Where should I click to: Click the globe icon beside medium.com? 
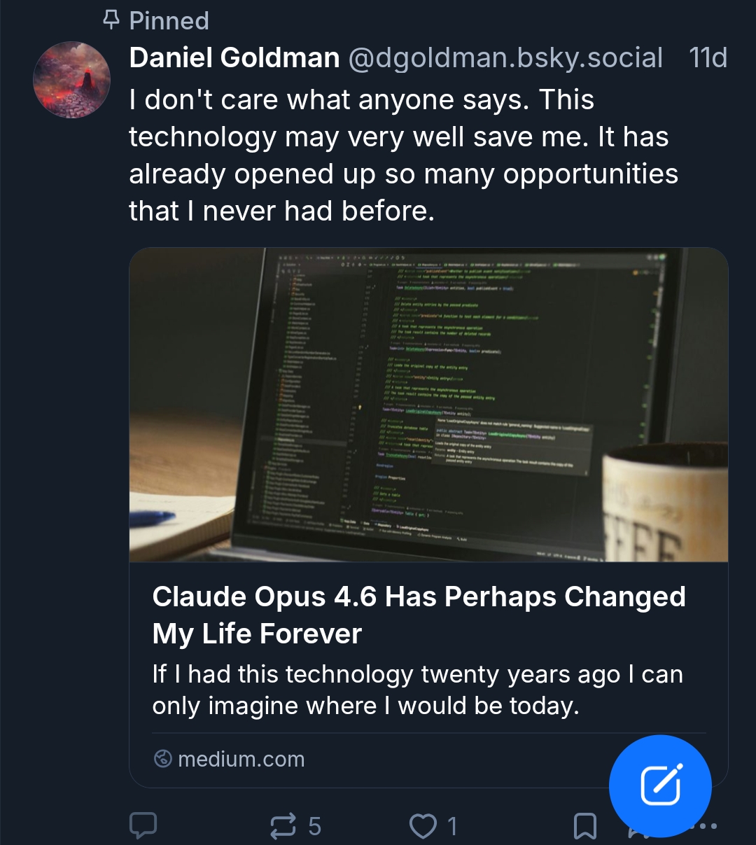click(162, 759)
